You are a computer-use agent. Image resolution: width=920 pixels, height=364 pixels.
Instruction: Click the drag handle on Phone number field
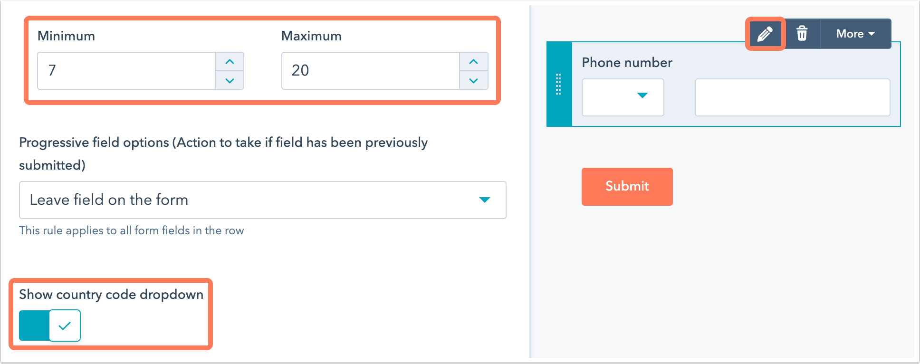click(558, 84)
